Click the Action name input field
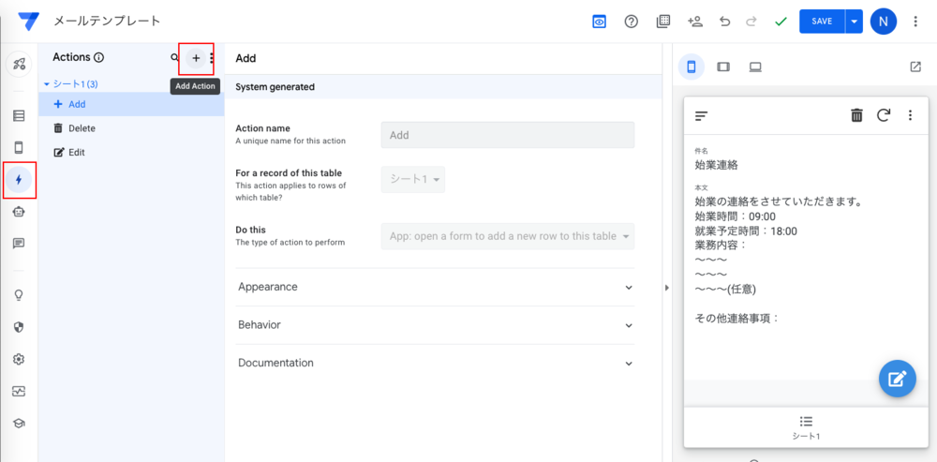 tap(507, 135)
